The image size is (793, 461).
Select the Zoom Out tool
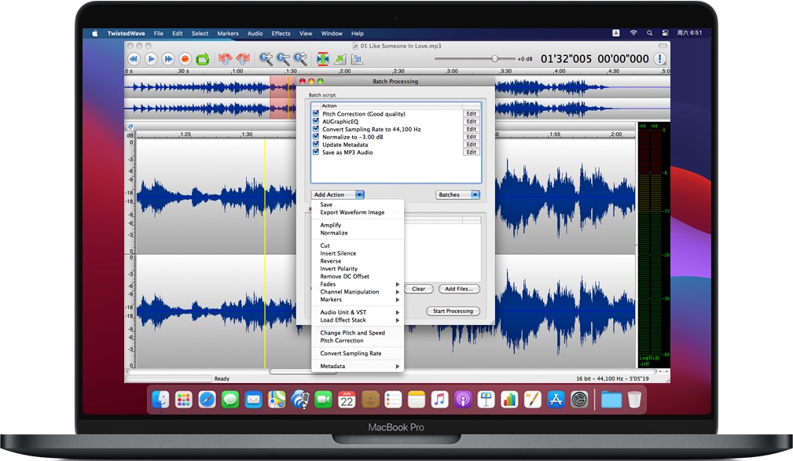pos(282,58)
